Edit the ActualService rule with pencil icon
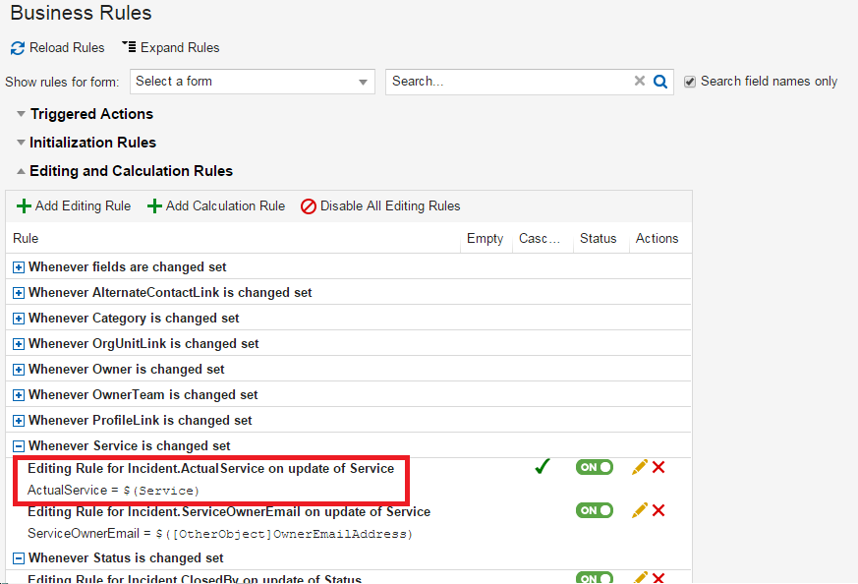The image size is (858, 584). pos(640,467)
